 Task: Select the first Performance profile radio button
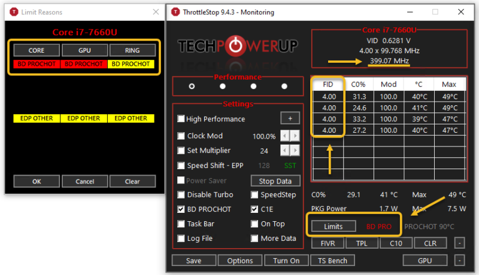pos(192,86)
